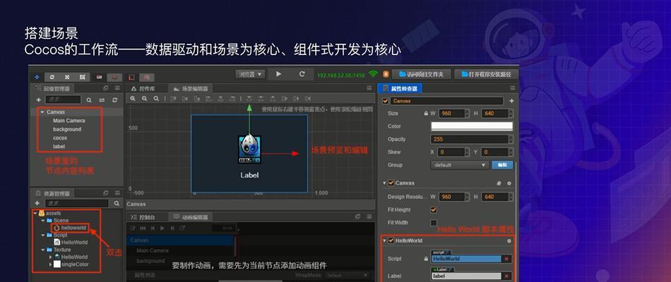The width and height of the screenshot is (671, 282).
Task: Select the move transform tool
Action: 37,77
